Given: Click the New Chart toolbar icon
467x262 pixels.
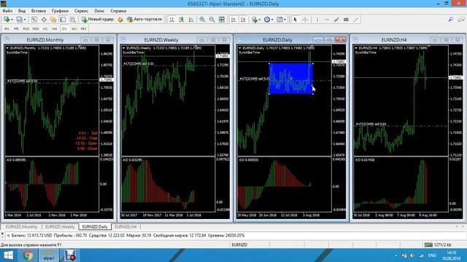Looking at the screenshot, I should [6, 20].
